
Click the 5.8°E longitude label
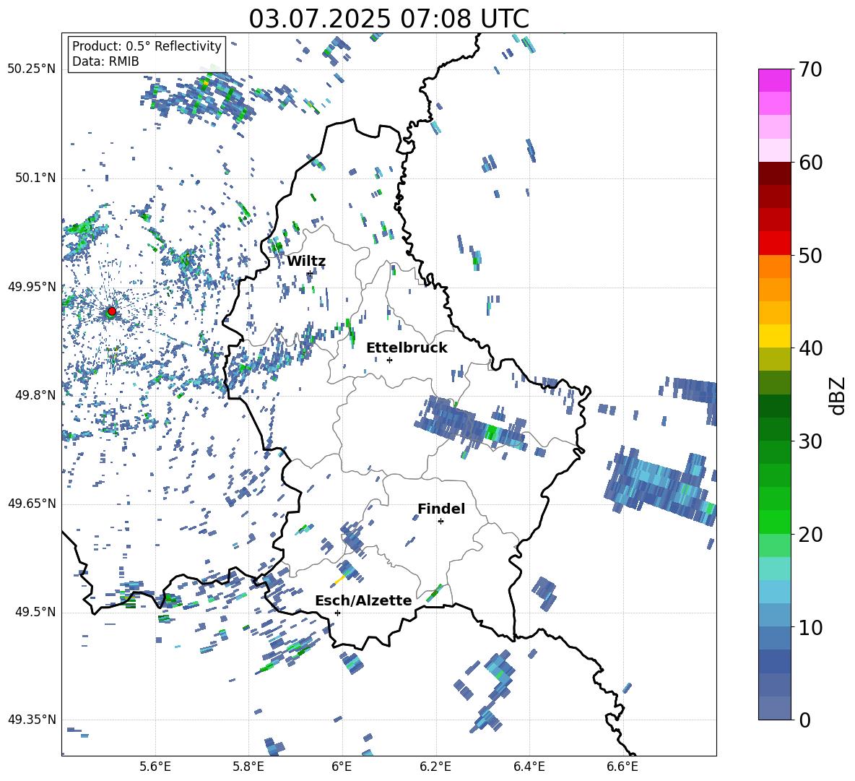pyautogui.click(x=248, y=767)
